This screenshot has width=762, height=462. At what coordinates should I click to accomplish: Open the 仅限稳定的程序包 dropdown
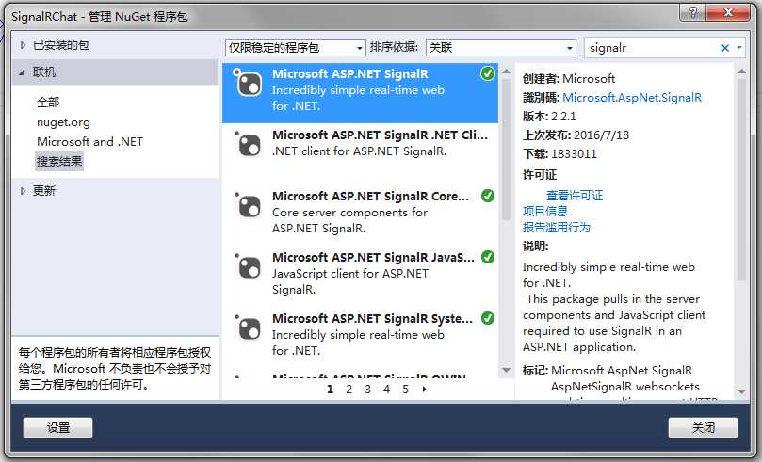coord(296,48)
